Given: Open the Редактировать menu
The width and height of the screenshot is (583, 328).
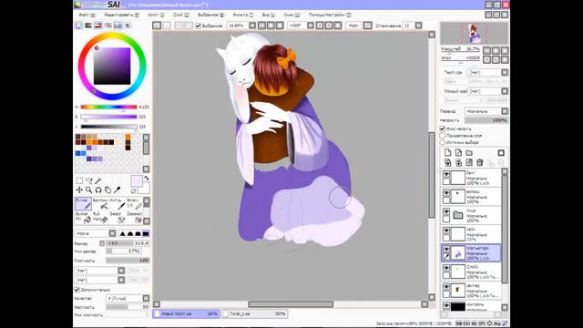Looking at the screenshot, I should [121, 15].
